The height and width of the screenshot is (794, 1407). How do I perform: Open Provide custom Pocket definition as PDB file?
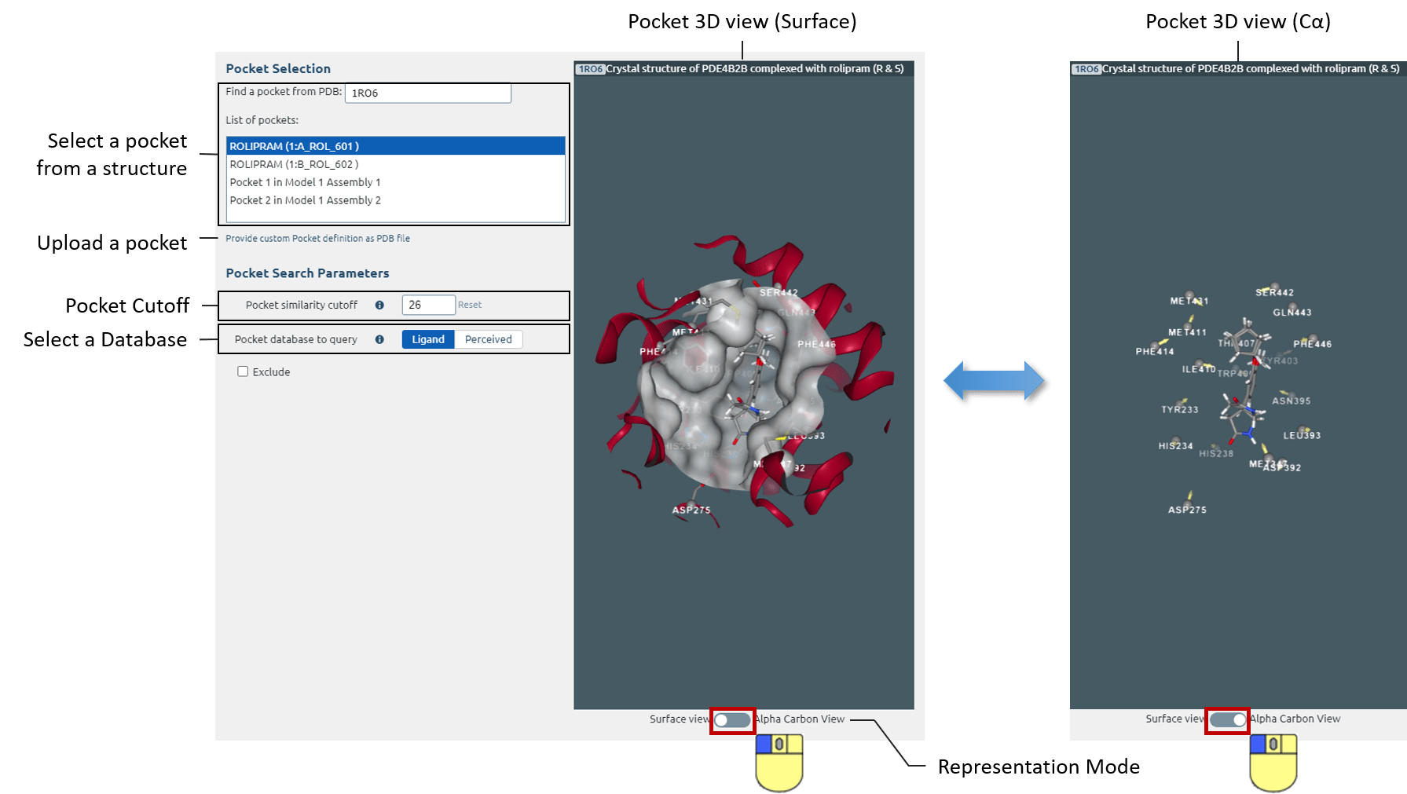pyautogui.click(x=317, y=238)
